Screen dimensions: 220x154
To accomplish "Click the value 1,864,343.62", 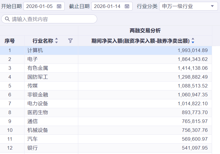I will pyautogui.click(x=193, y=59).
